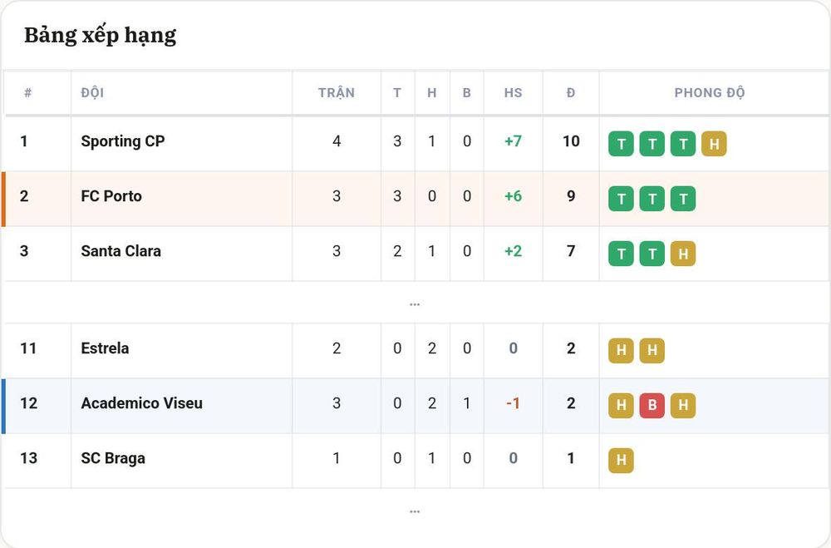Expand hidden rows between Santa Clara and Estrela
The image size is (831, 548).
point(415,304)
